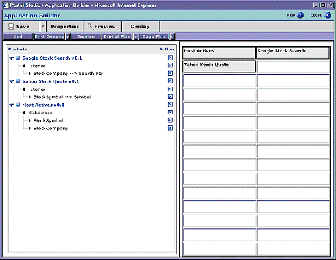
Task: Select the Yahoo Stock Quote layout cell
Action: (219, 67)
